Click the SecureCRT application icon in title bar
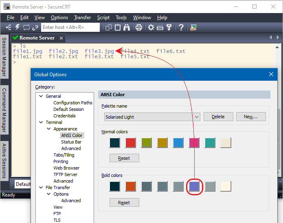The width and height of the screenshot is (283, 223). point(7,7)
